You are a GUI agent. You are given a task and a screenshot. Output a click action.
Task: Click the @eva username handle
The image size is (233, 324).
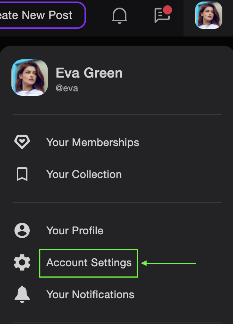click(x=67, y=88)
